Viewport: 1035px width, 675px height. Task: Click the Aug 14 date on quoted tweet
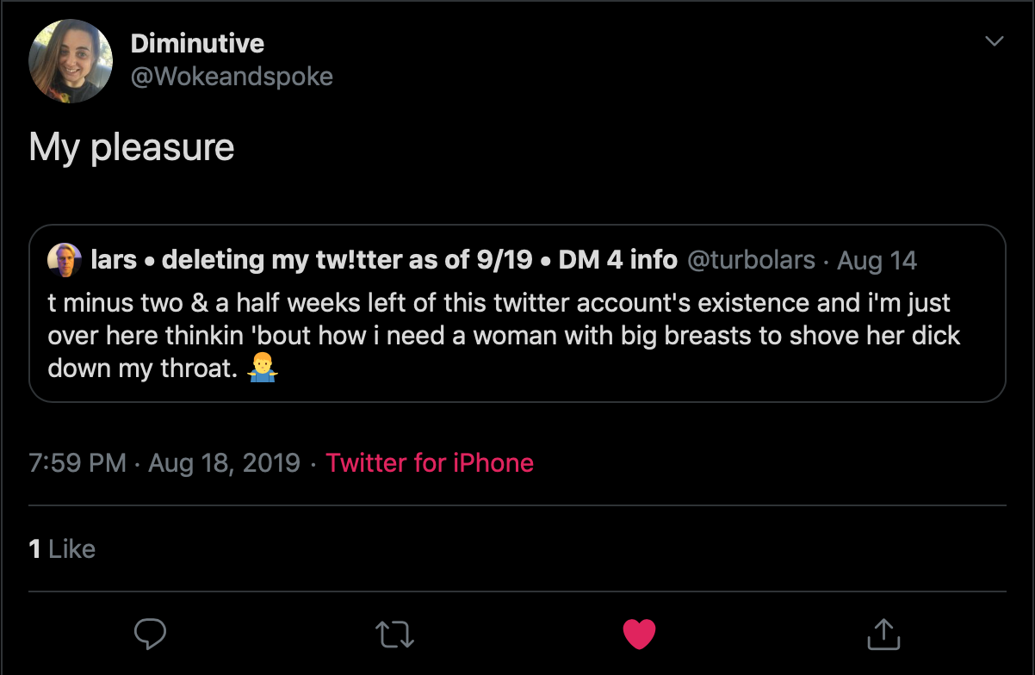coord(877,260)
